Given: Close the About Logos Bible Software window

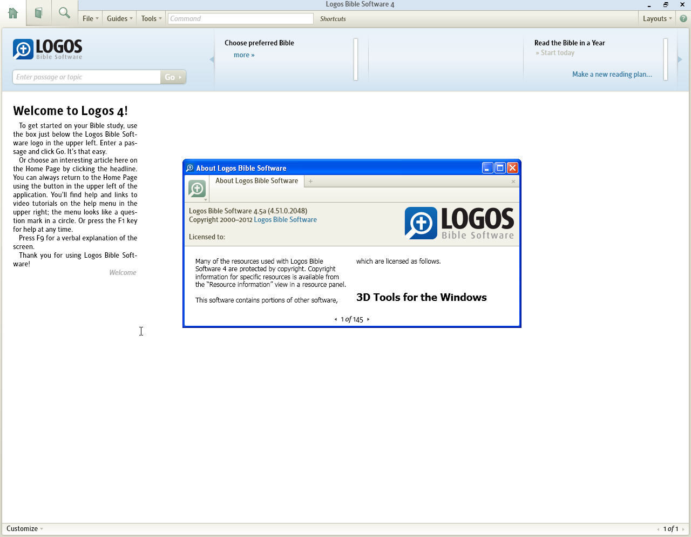Looking at the screenshot, I should (x=512, y=168).
